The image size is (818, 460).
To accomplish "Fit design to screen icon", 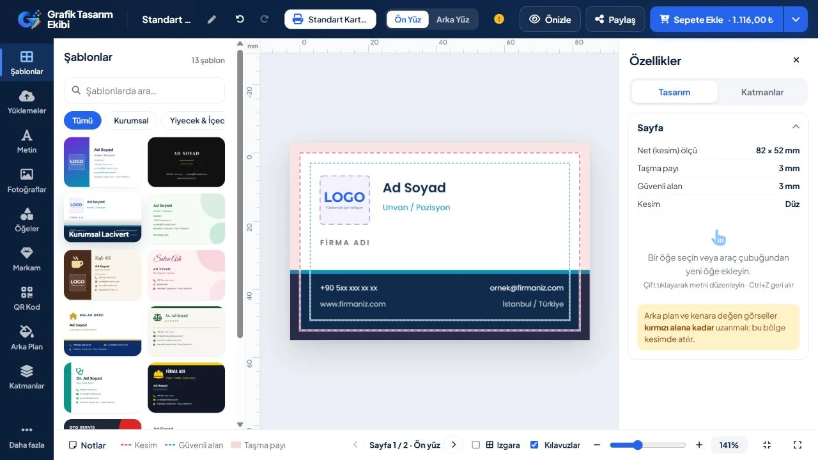I will point(768,445).
